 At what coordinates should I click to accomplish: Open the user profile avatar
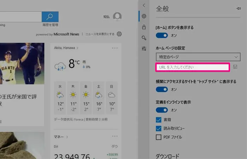click(117, 17)
